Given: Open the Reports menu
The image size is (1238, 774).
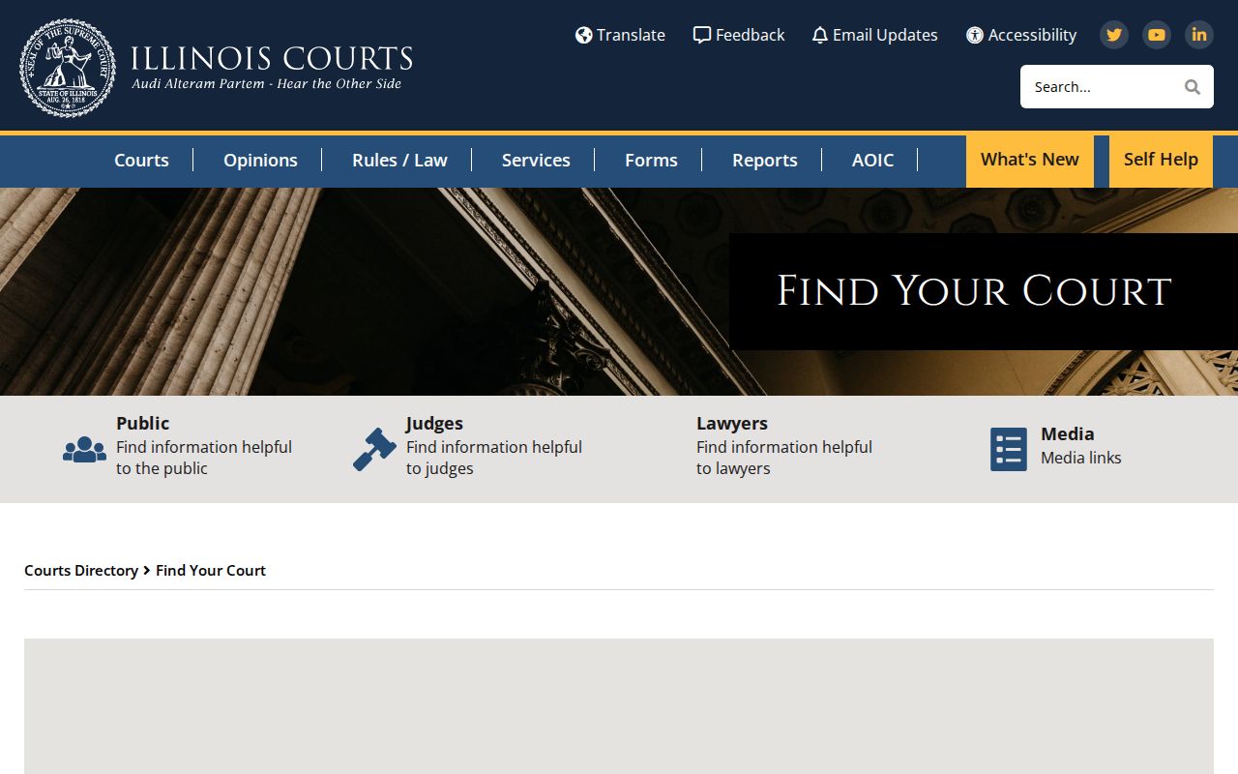Looking at the screenshot, I should coord(764,161).
